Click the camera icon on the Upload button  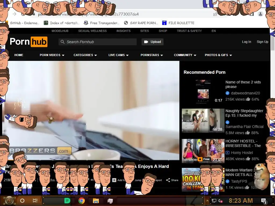146,42
